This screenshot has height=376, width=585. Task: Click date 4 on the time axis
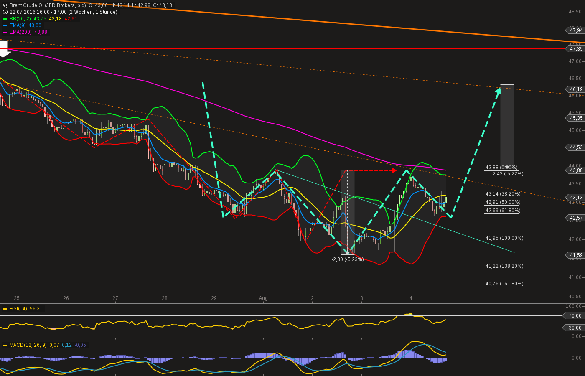[411, 298]
